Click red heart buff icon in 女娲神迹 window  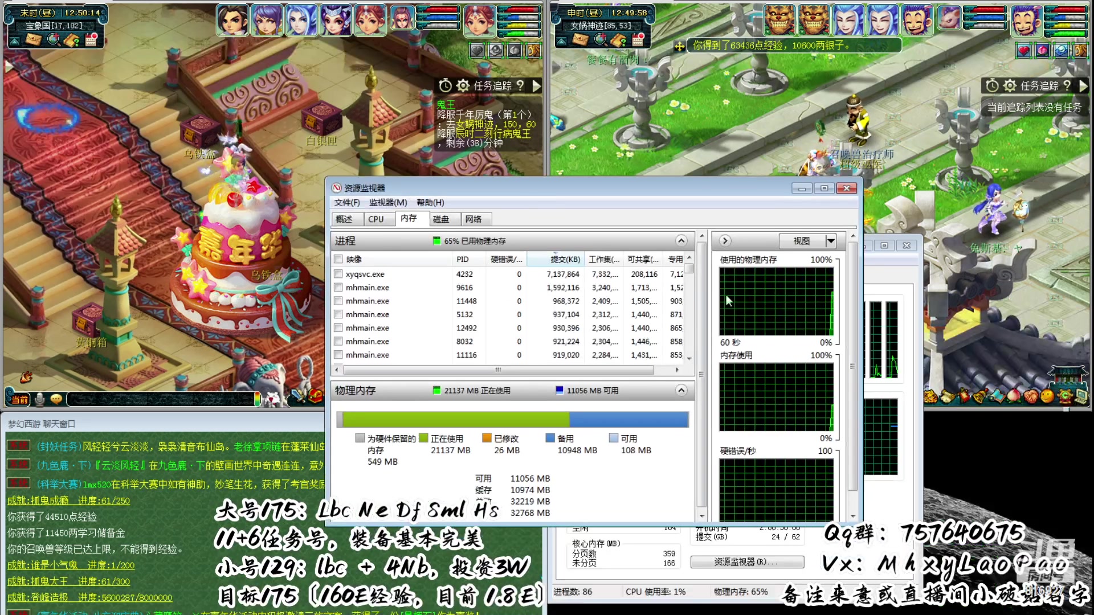pos(1023,50)
